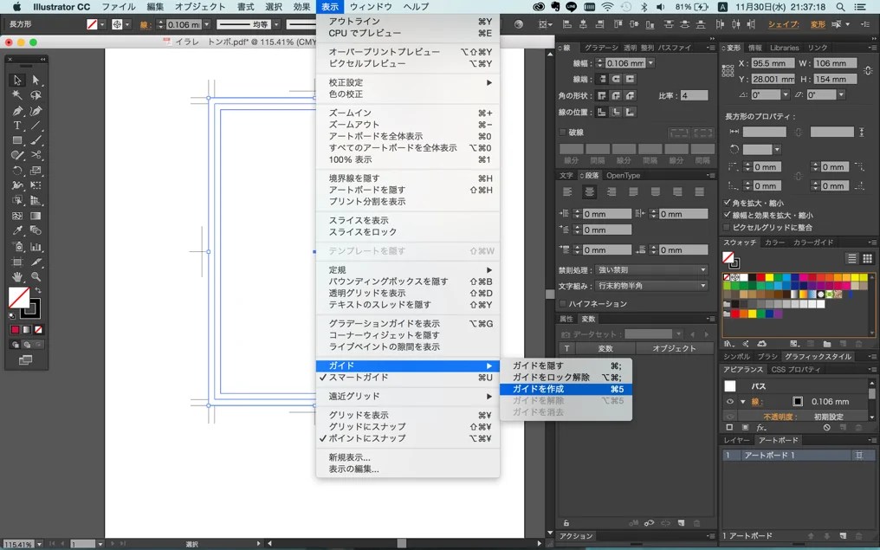880x550 pixels.
Task: Switch to the Libraries tab
Action: [784, 48]
